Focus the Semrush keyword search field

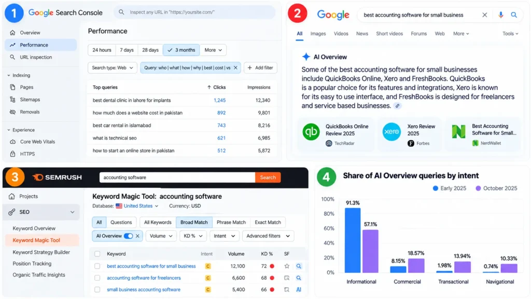(177, 178)
